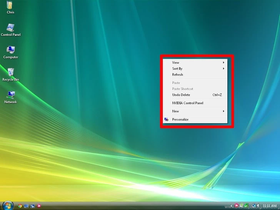Click the red round system tray icon
Image resolution: width=280 pixels, height=210 pixels.
[x=236, y=205]
